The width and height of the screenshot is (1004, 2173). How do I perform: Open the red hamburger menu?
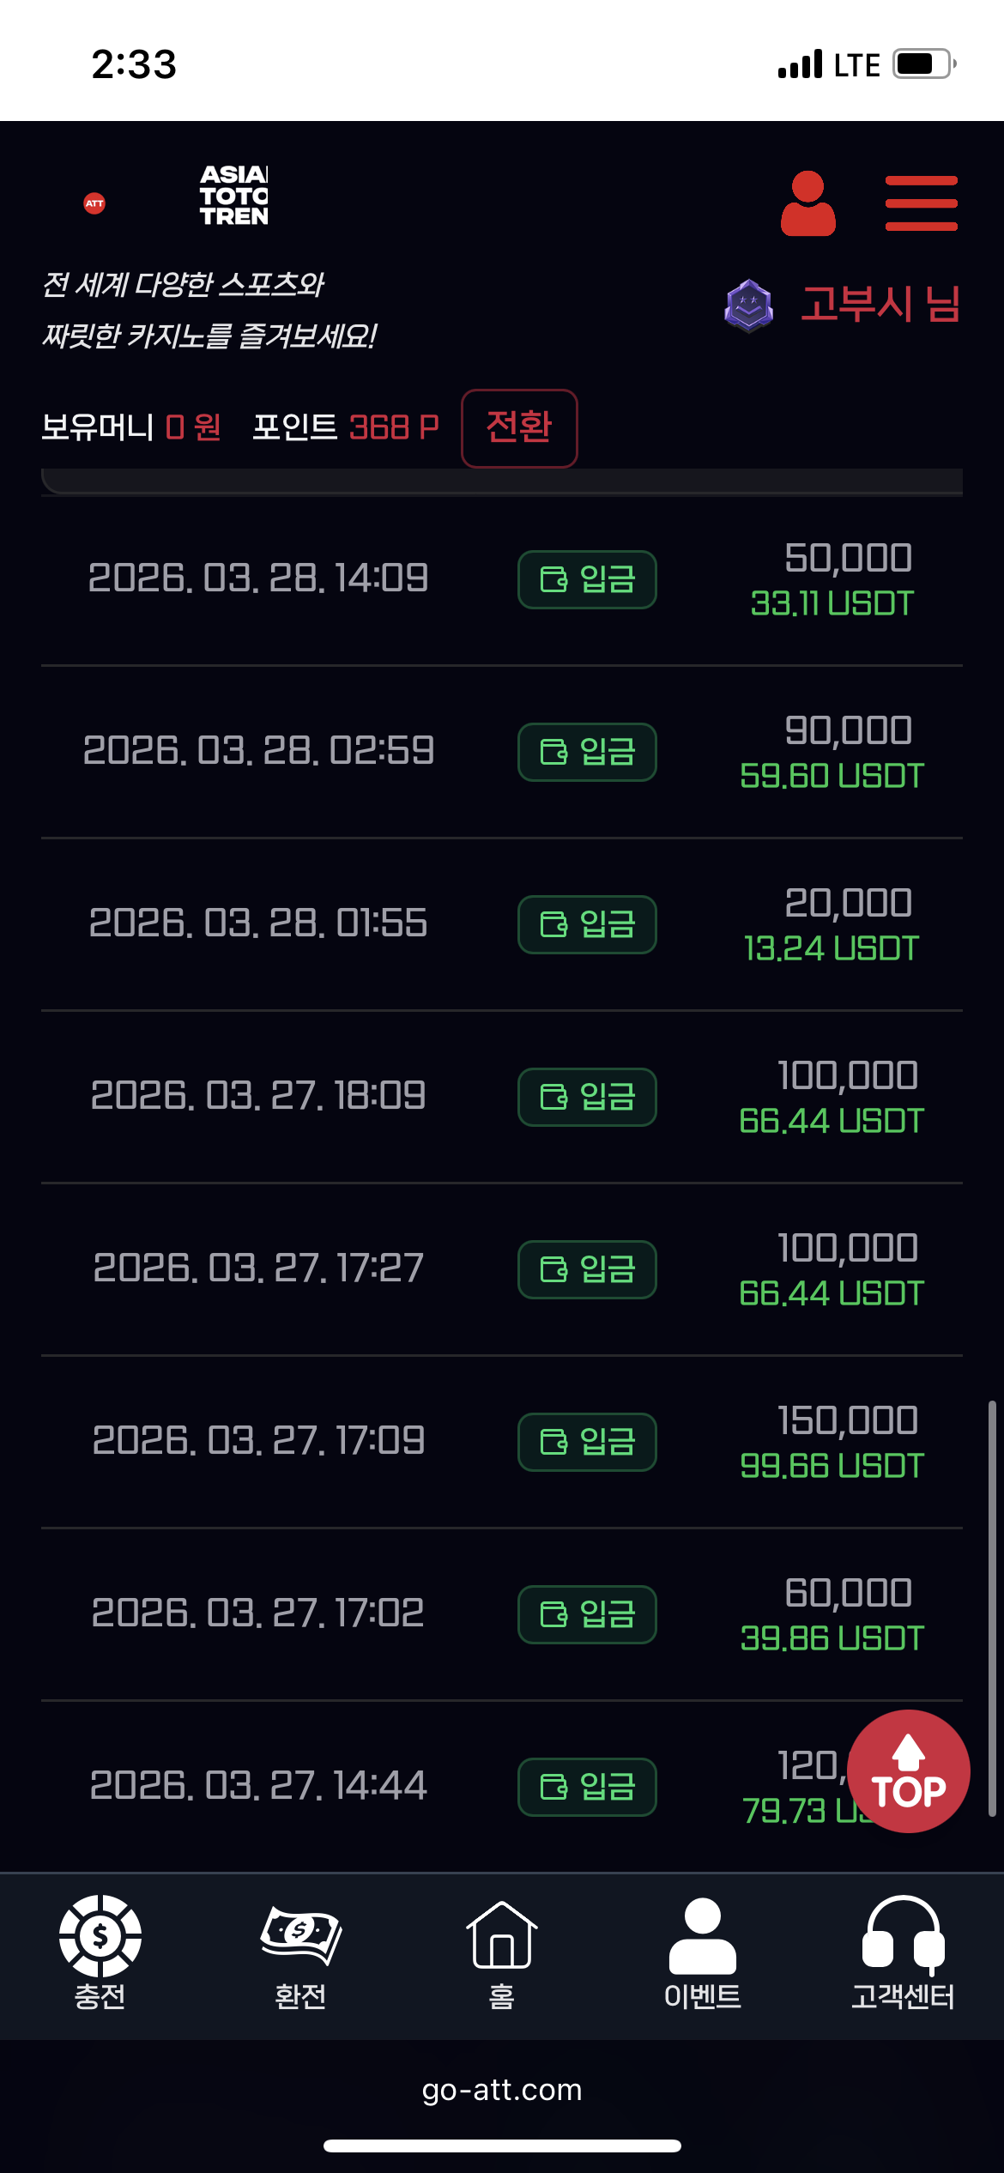click(x=921, y=203)
